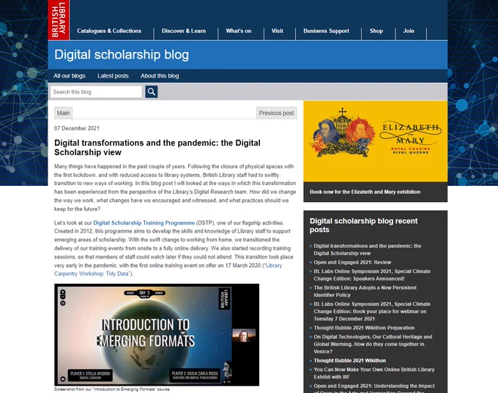Click the screenshot caption below image

[112, 389]
